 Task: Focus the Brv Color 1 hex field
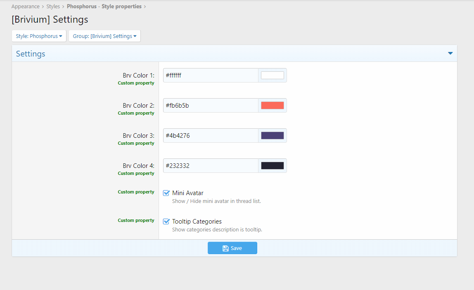point(211,75)
